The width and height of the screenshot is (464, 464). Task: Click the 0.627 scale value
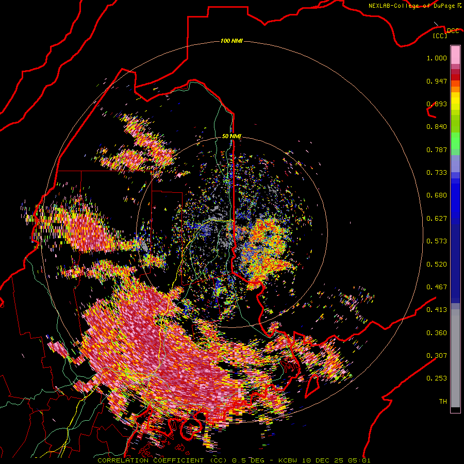click(437, 219)
